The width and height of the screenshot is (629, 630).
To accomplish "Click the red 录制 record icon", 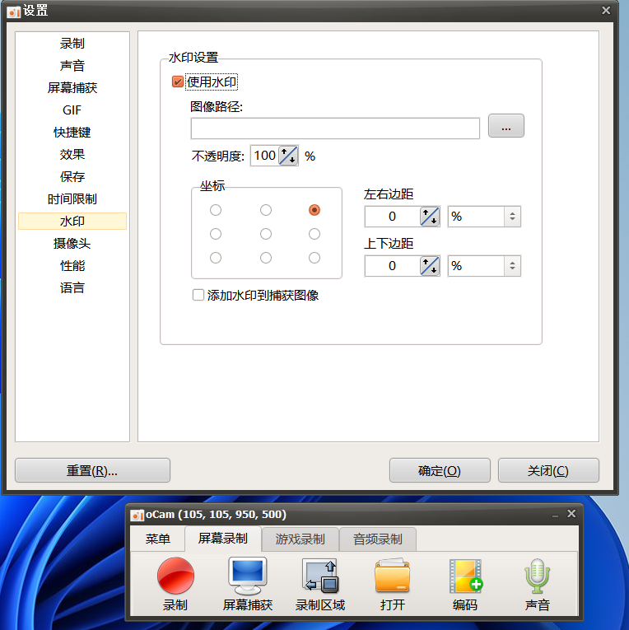I will [175, 576].
